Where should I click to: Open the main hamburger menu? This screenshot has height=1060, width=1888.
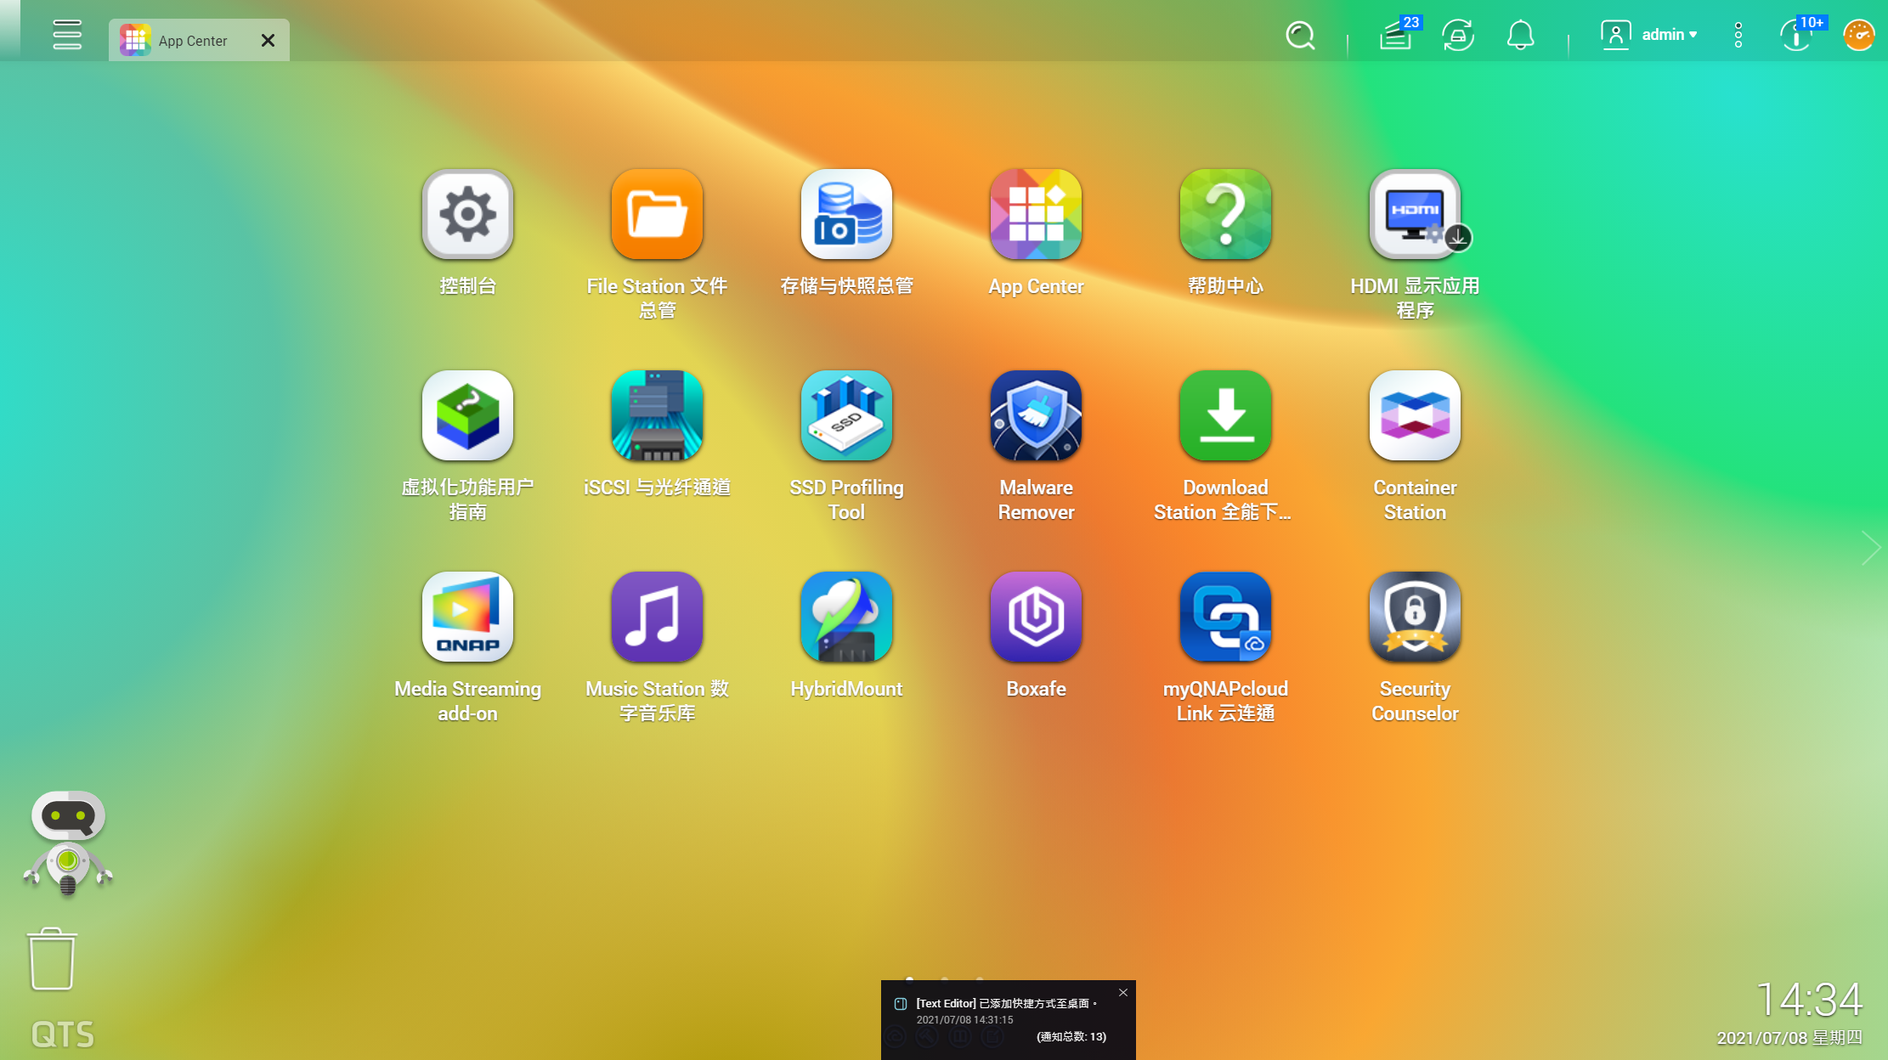[67, 35]
